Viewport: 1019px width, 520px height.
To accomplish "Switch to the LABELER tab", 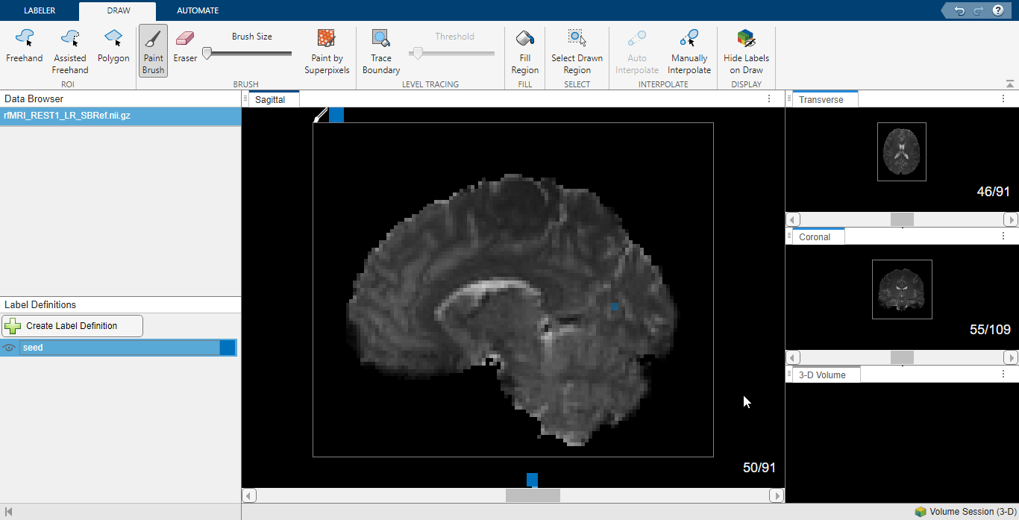I will pos(40,10).
